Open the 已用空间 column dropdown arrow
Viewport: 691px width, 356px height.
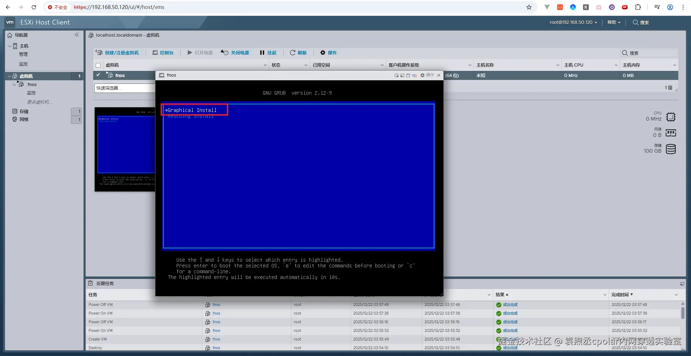pyautogui.click(x=382, y=65)
